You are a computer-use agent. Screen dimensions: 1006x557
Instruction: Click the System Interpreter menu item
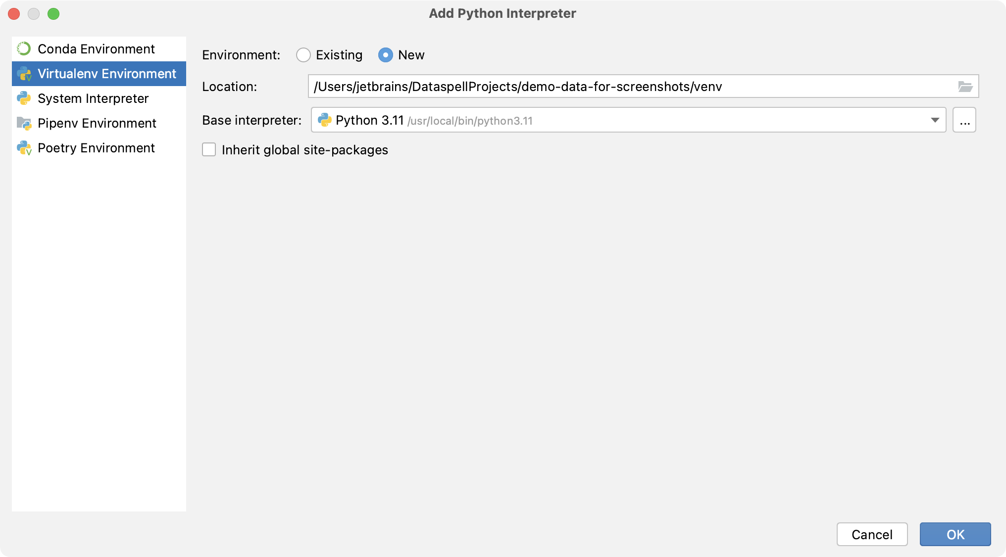pos(94,97)
